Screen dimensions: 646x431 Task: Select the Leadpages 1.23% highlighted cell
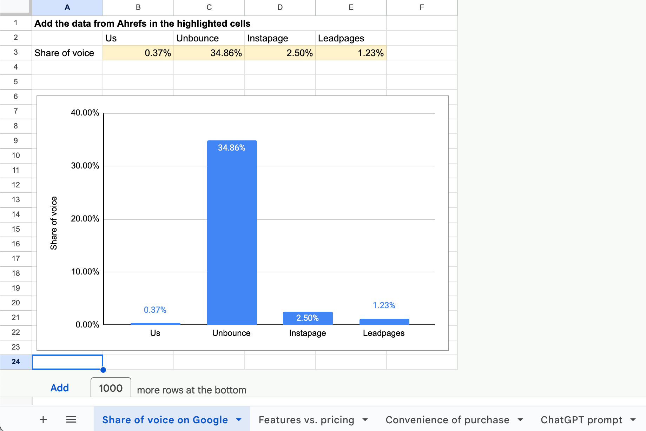point(351,53)
